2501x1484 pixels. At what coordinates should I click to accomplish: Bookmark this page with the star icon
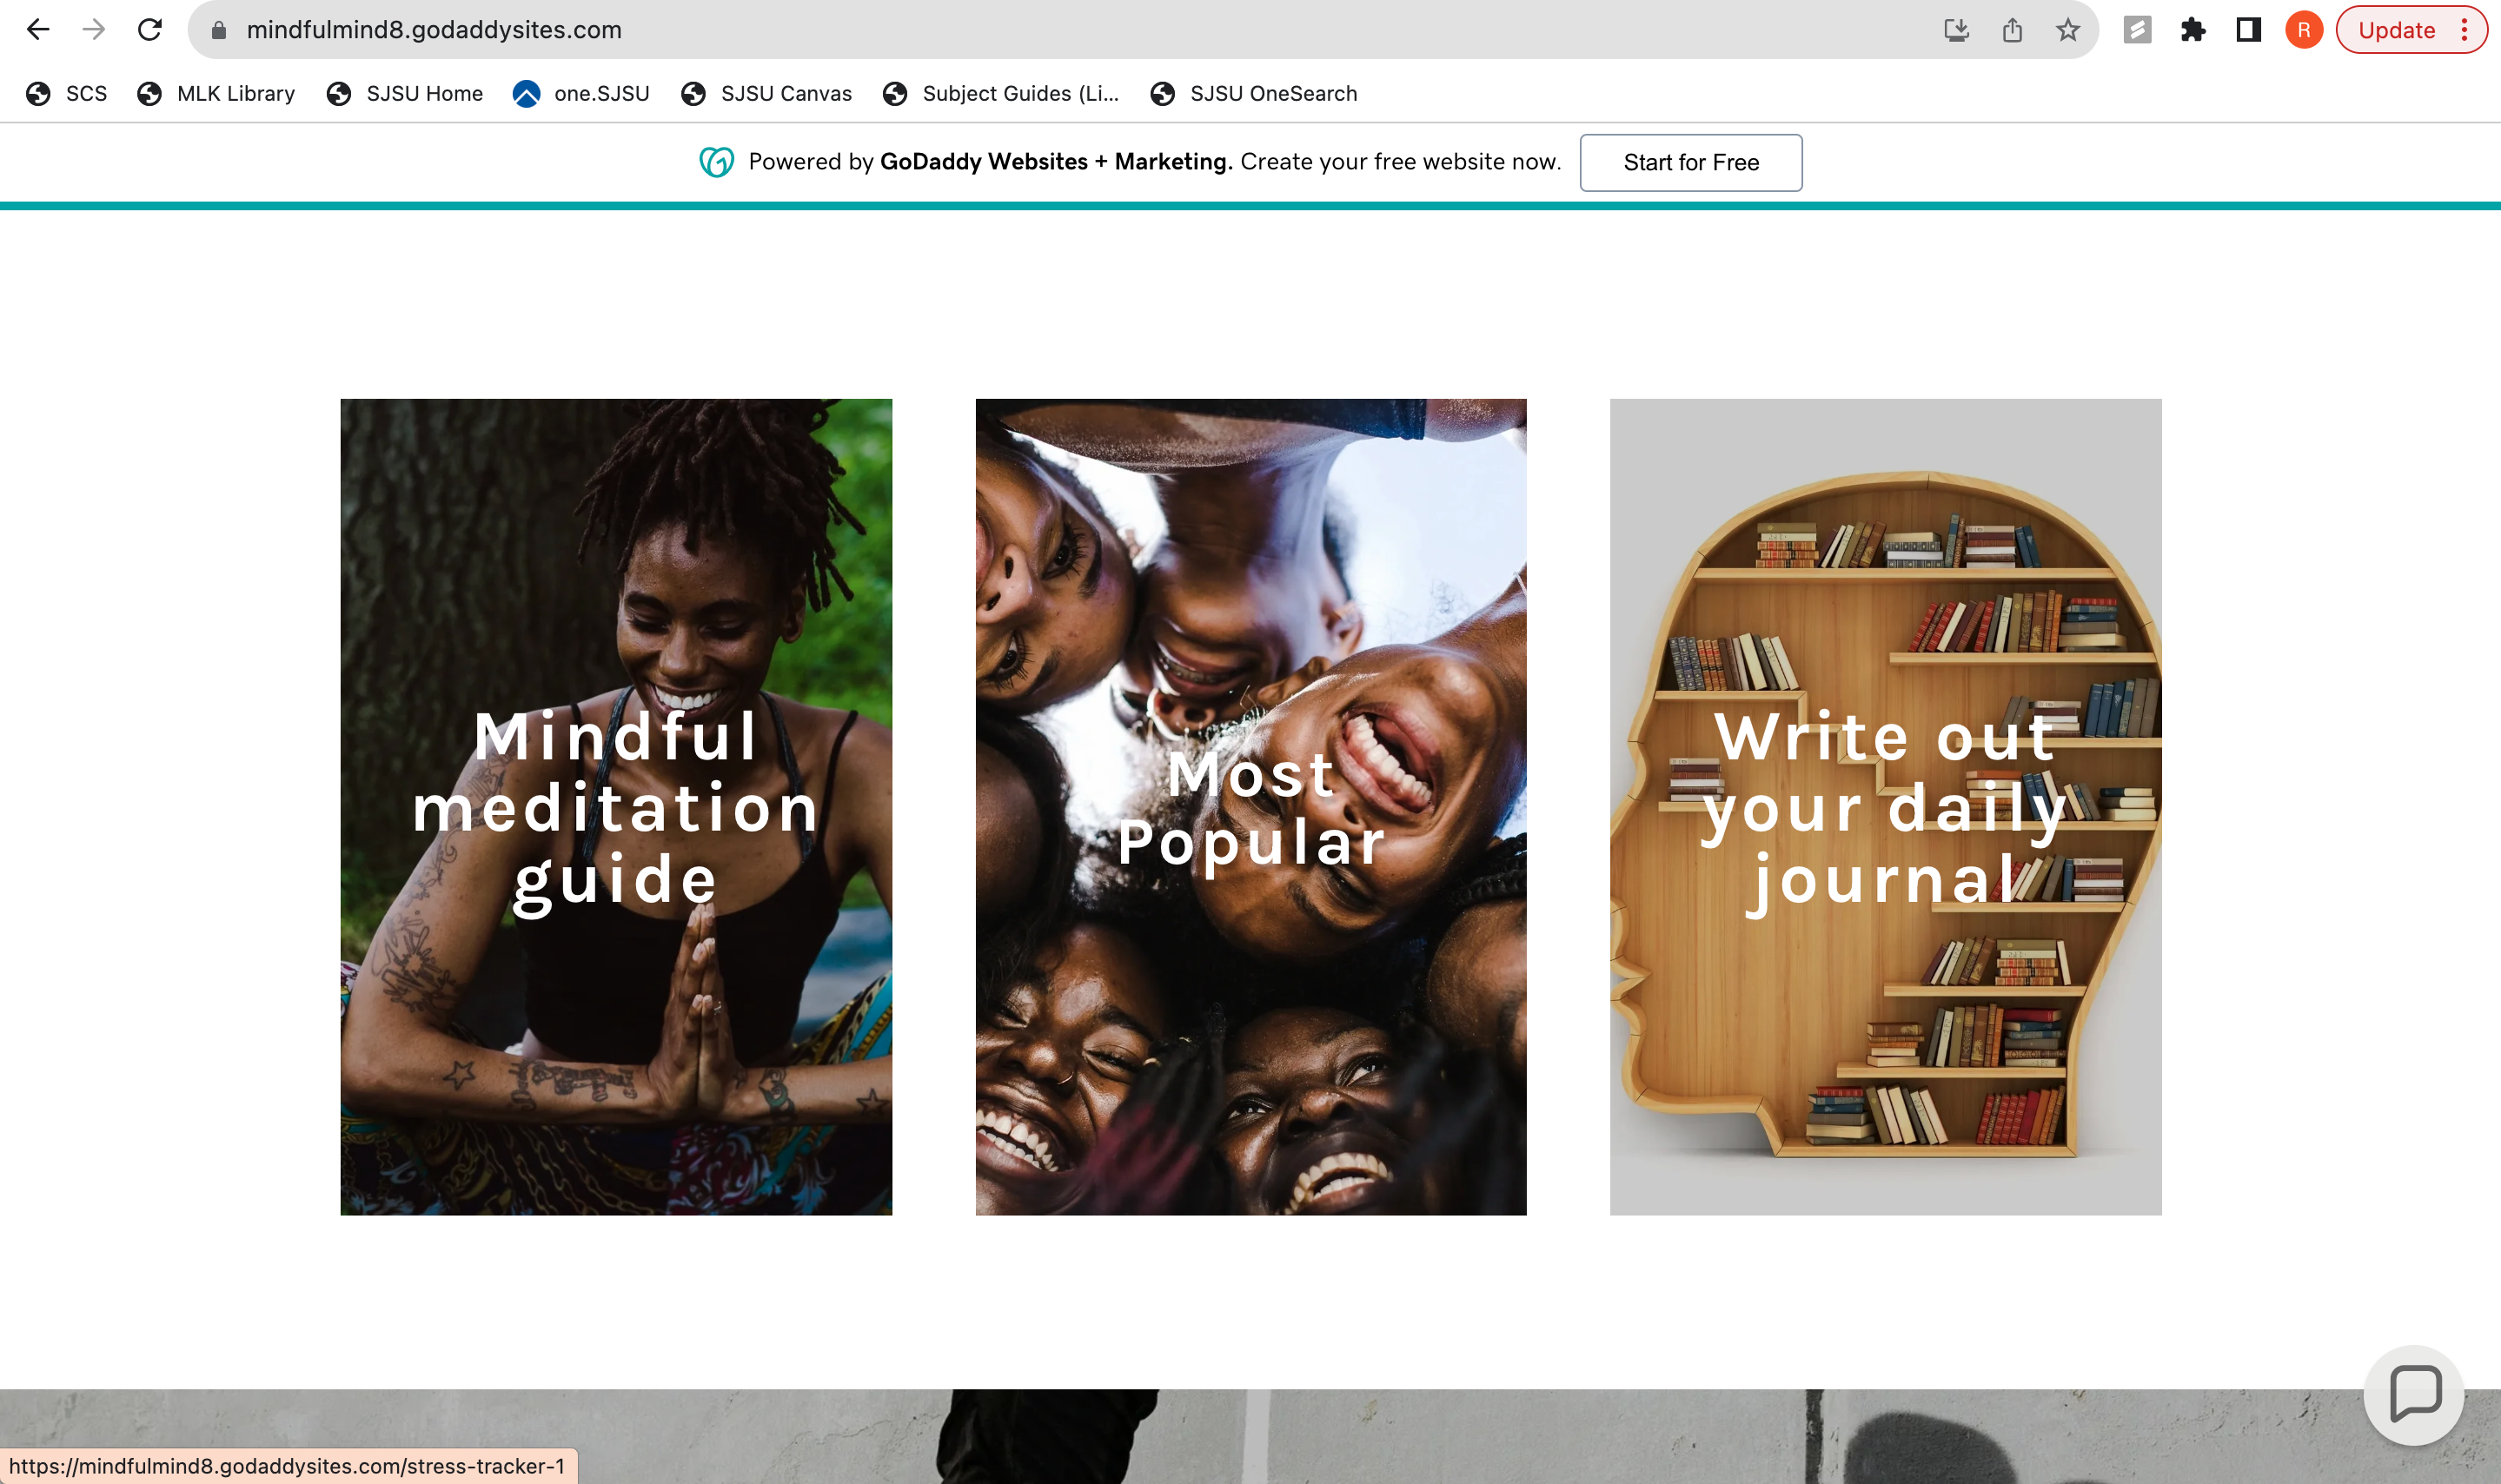click(x=2067, y=30)
